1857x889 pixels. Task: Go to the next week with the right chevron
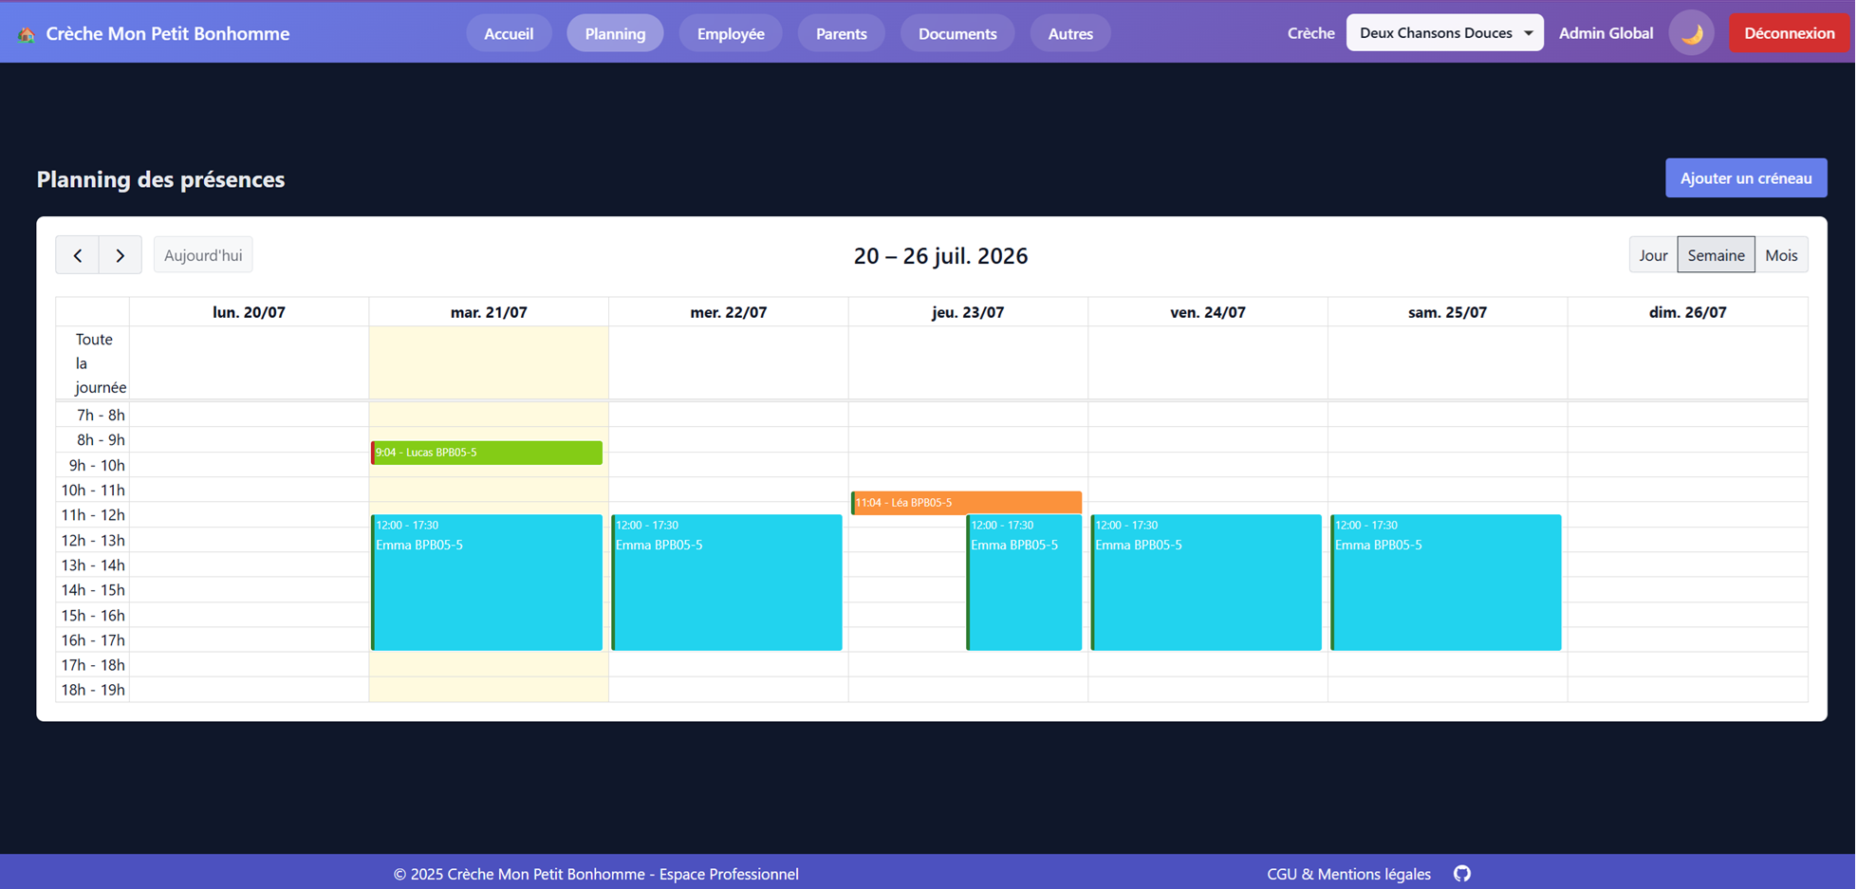tap(121, 255)
